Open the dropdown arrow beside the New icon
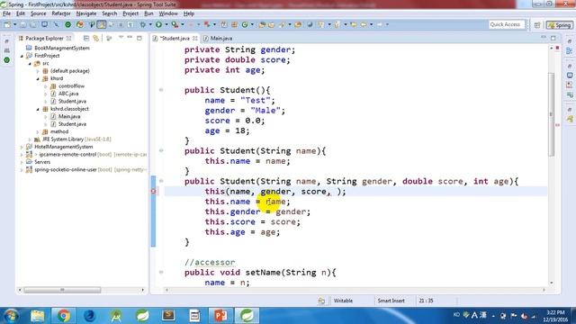 [x=14, y=24]
